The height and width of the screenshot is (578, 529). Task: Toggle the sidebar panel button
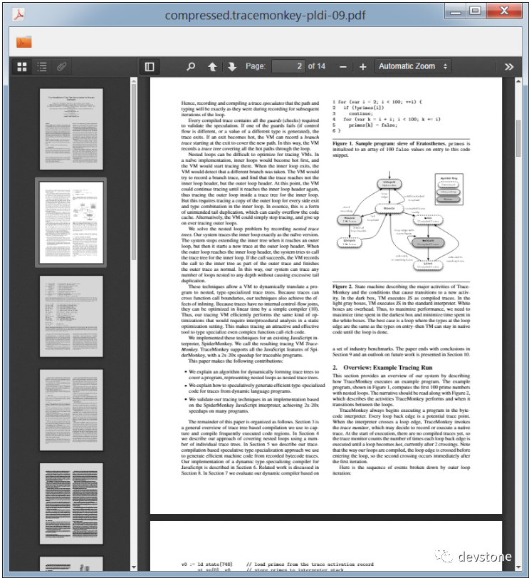(150, 67)
